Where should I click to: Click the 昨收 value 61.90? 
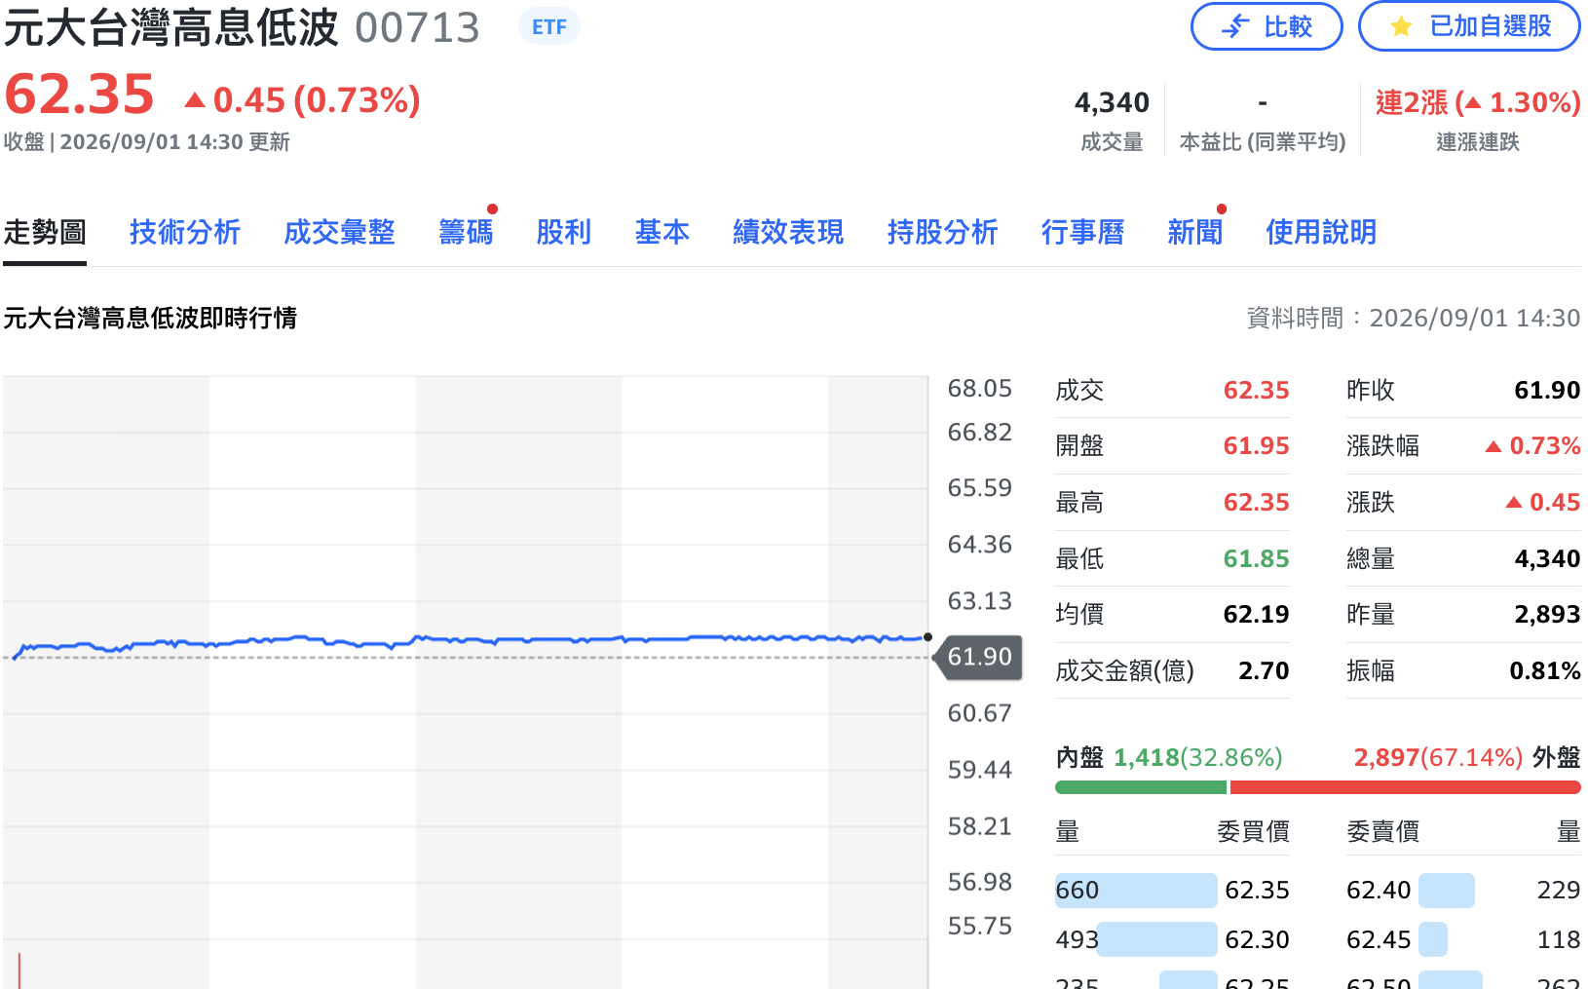1547,391
